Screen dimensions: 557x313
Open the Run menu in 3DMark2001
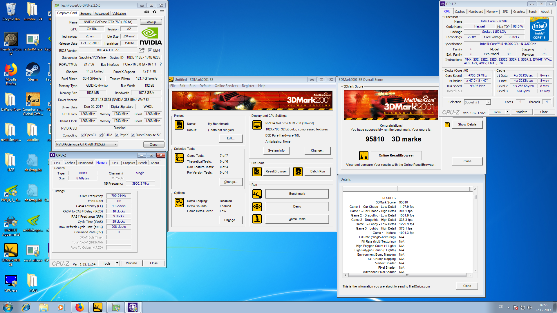(x=192, y=86)
